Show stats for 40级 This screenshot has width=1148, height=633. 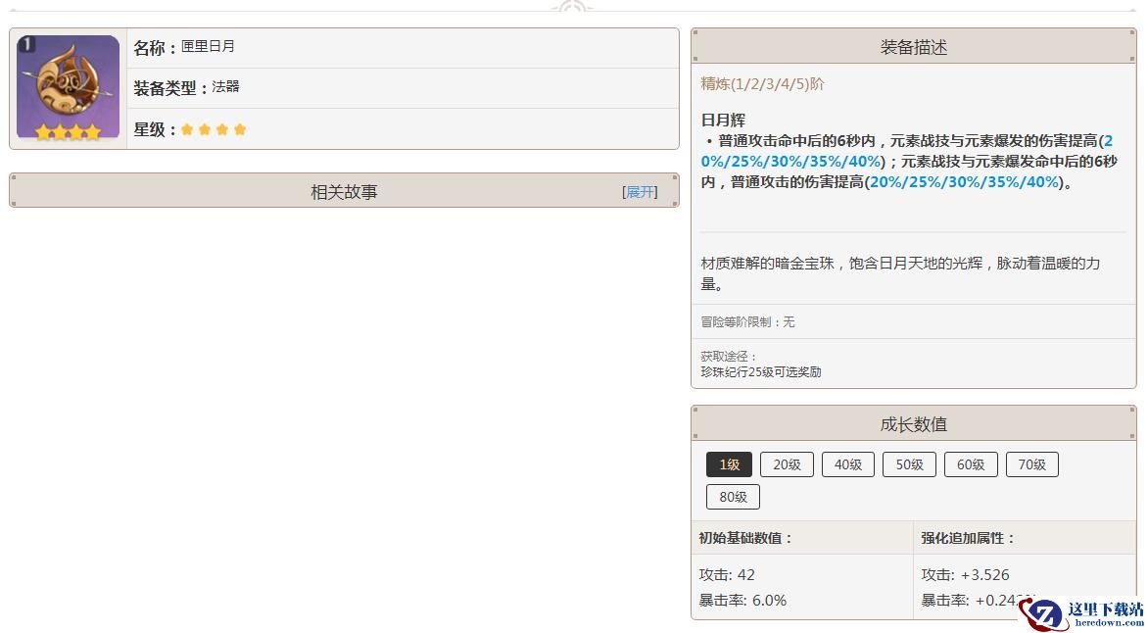847,464
